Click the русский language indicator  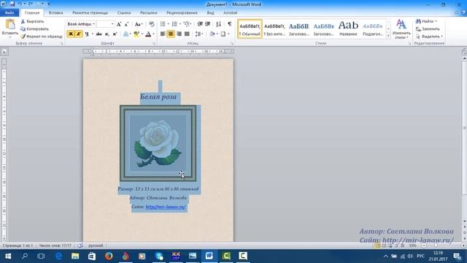coord(96,245)
